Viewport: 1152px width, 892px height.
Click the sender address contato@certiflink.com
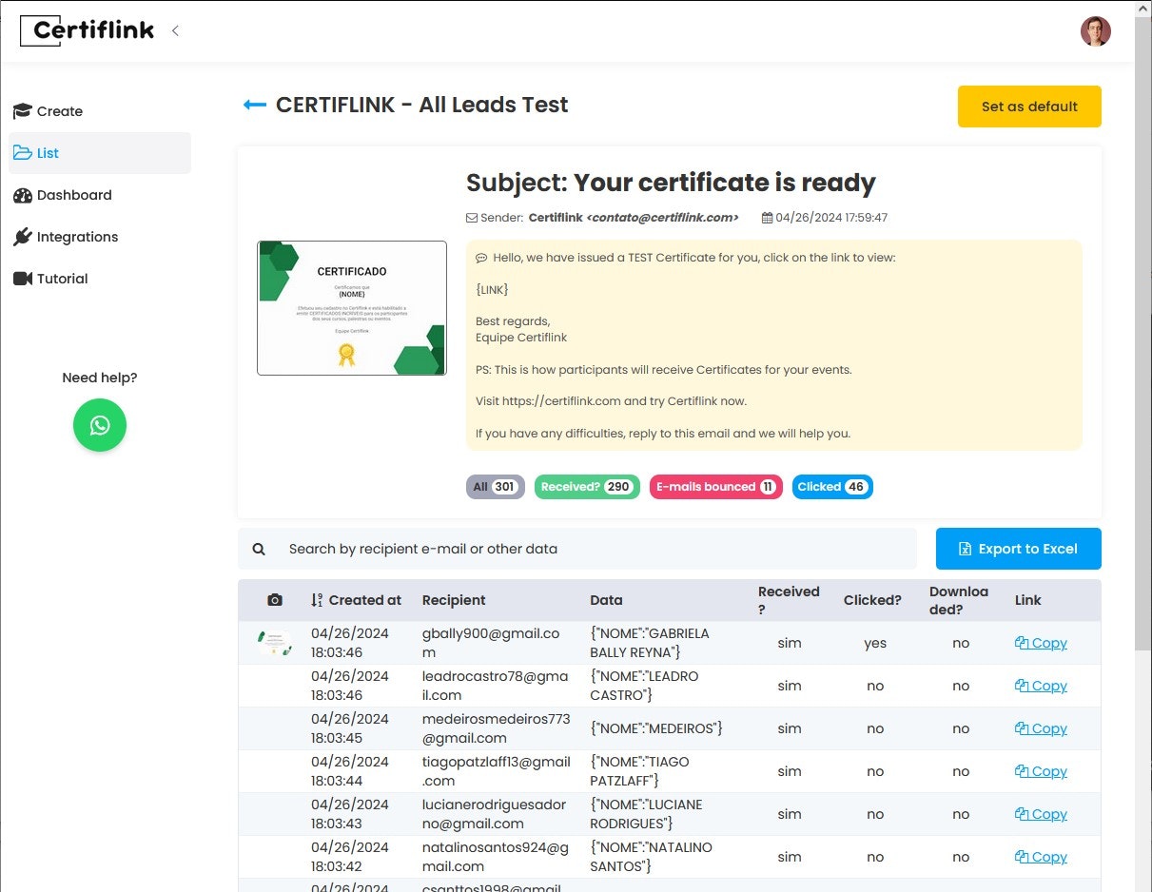click(x=663, y=218)
